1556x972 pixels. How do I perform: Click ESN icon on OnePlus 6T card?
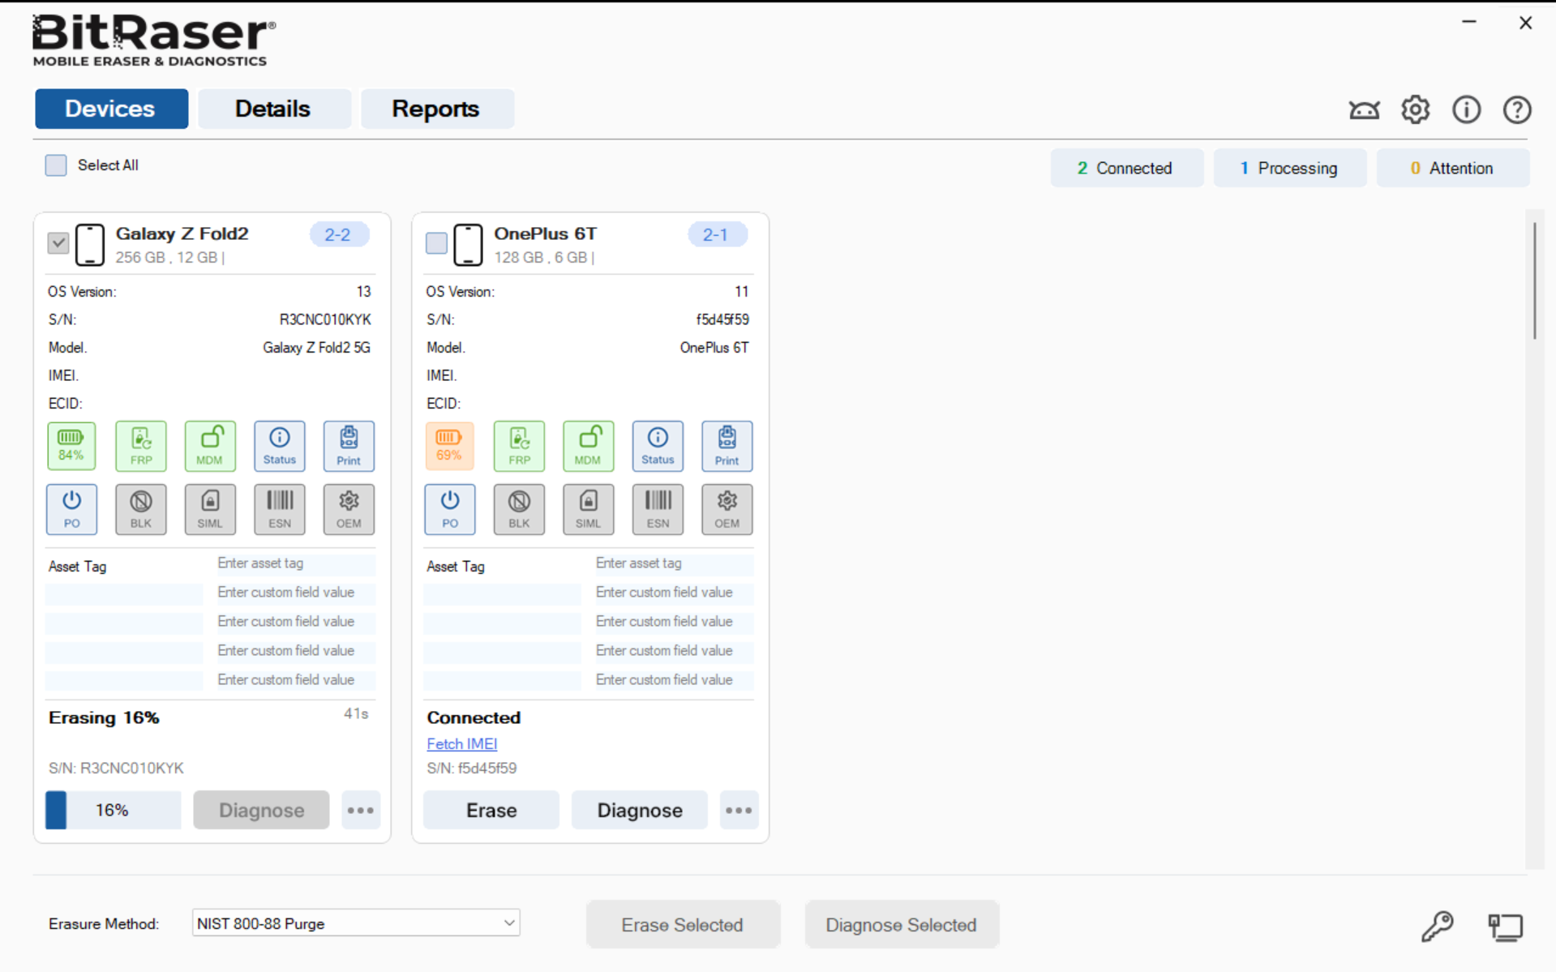click(x=658, y=509)
